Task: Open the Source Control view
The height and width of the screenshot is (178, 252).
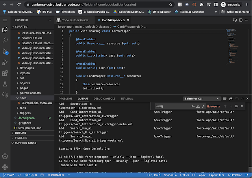Action: point(5,51)
